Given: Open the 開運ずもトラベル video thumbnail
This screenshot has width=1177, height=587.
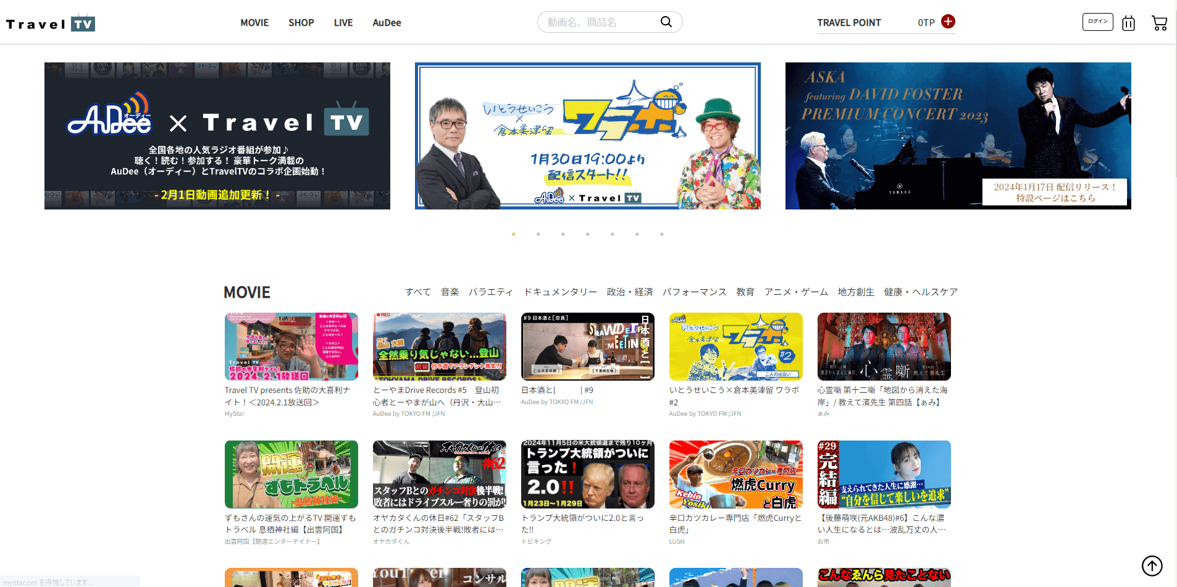Looking at the screenshot, I should 291,475.
